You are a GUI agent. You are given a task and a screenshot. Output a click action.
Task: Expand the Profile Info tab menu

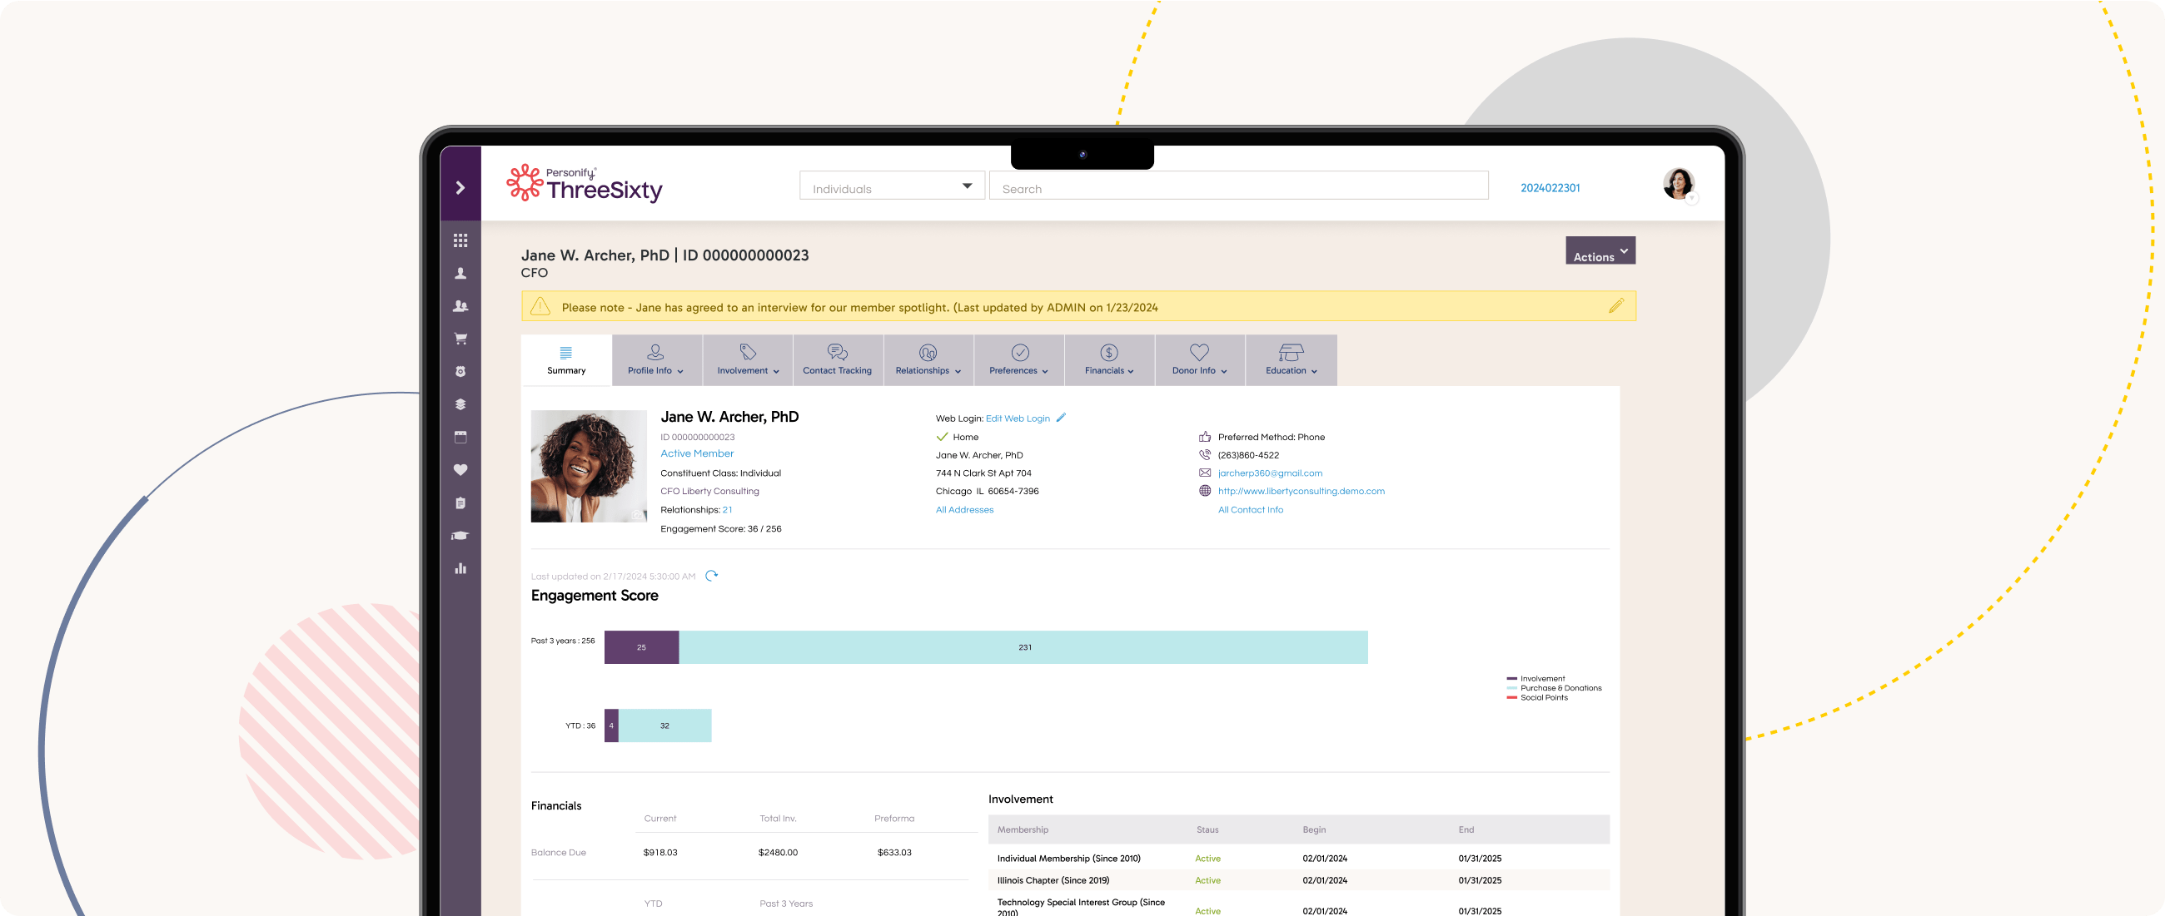656,360
